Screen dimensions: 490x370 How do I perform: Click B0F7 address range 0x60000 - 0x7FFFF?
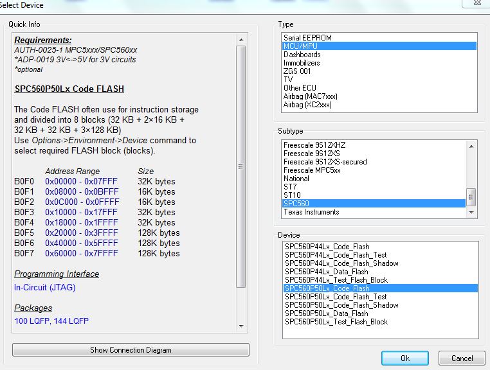point(82,254)
